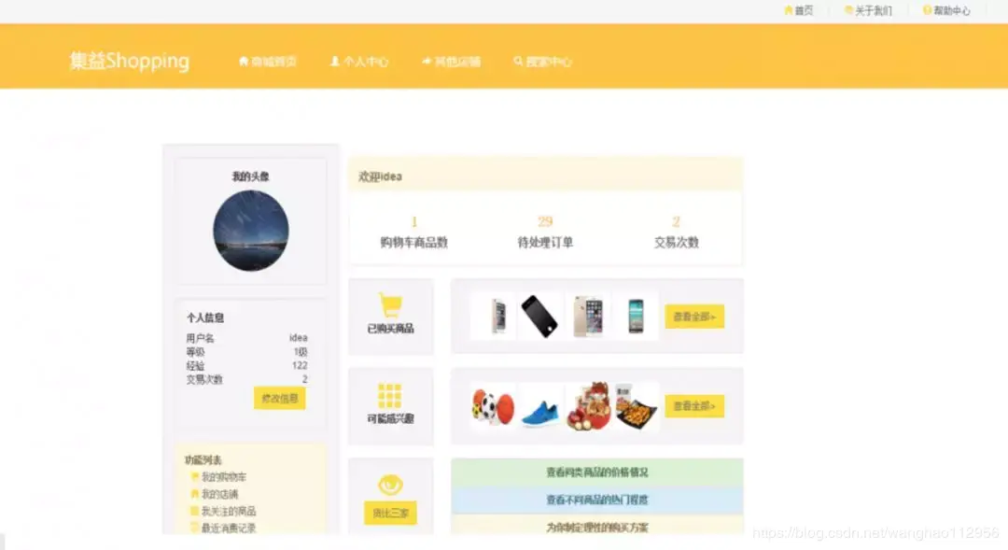
Task: Select the person icon beside 个人中心
Action: [333, 62]
